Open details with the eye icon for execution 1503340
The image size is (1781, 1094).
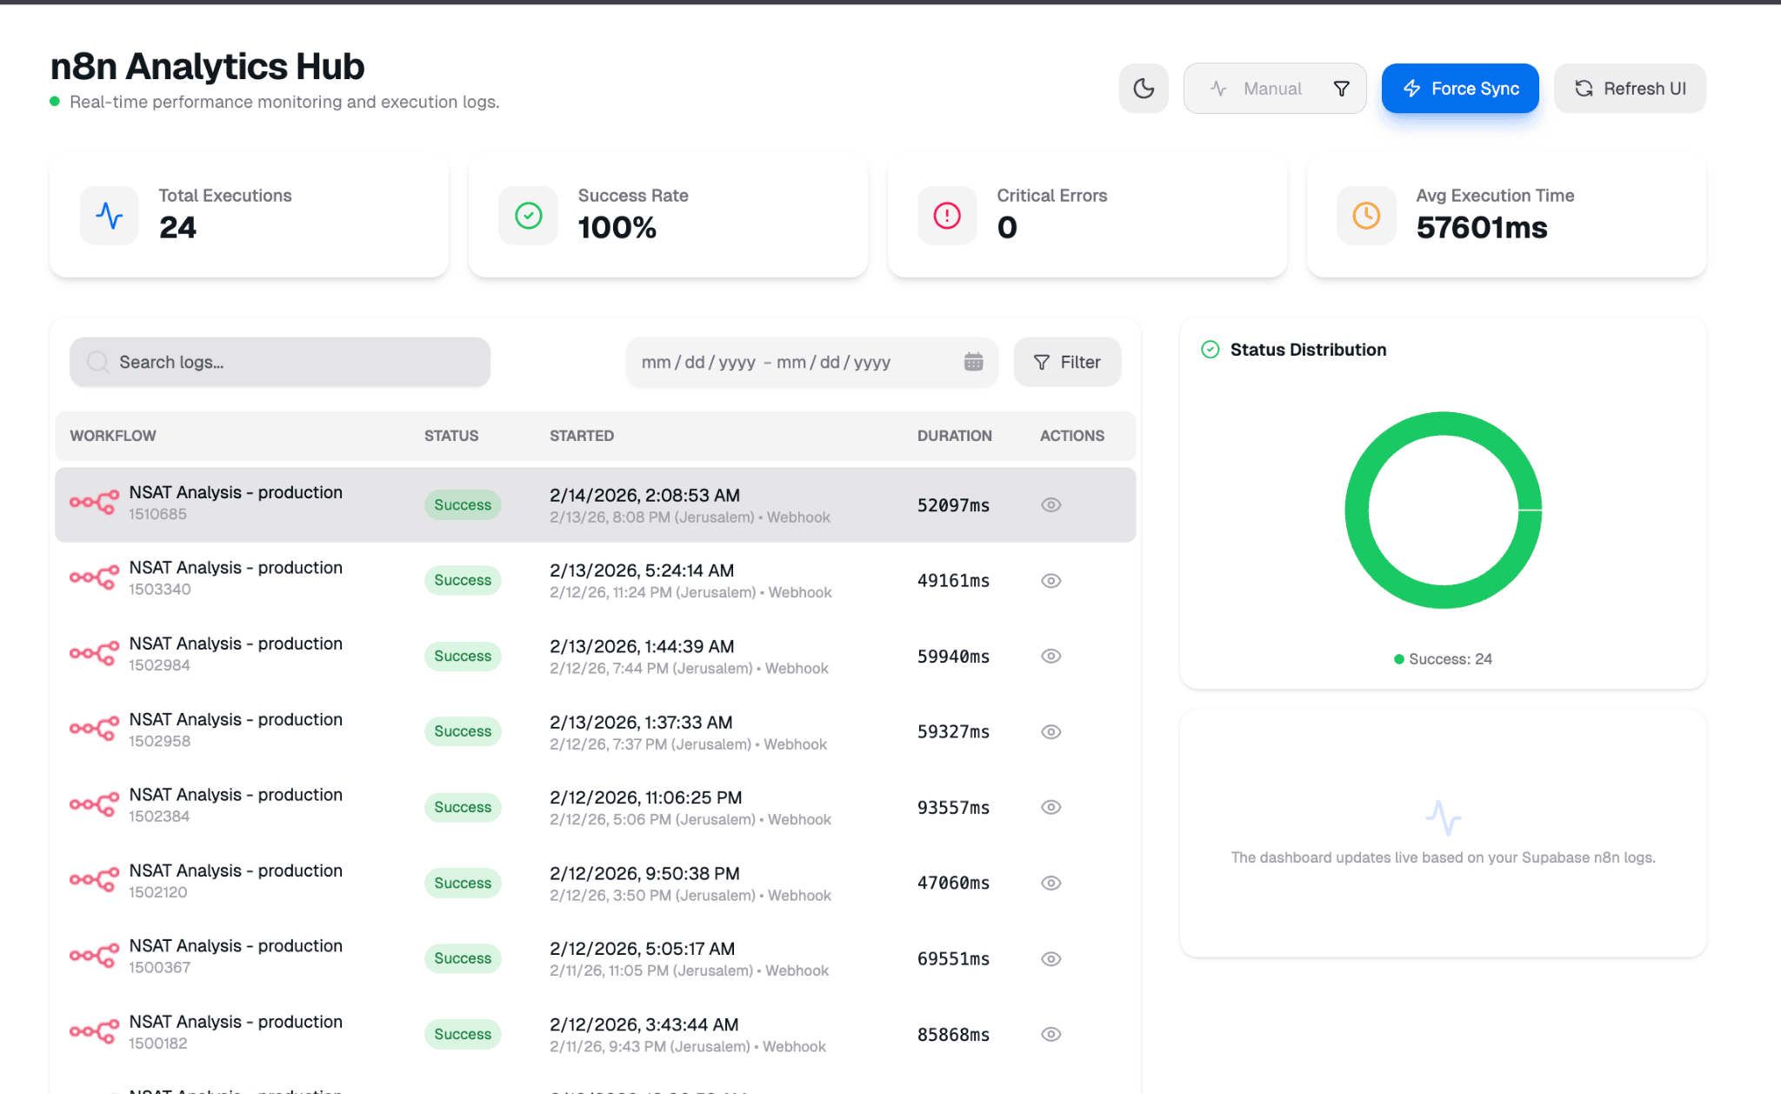point(1051,580)
